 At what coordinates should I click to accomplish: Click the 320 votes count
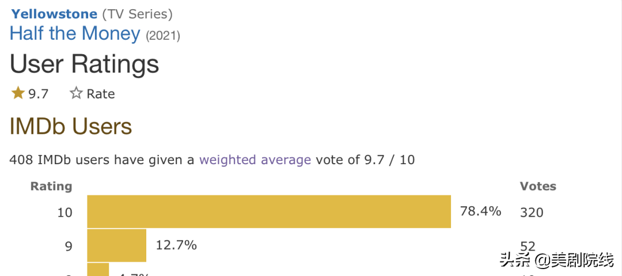[532, 213]
